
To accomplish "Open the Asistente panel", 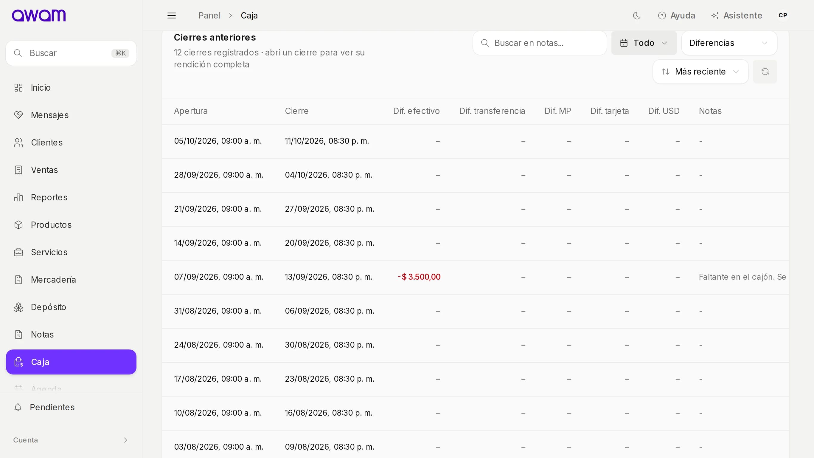I will [x=736, y=16].
